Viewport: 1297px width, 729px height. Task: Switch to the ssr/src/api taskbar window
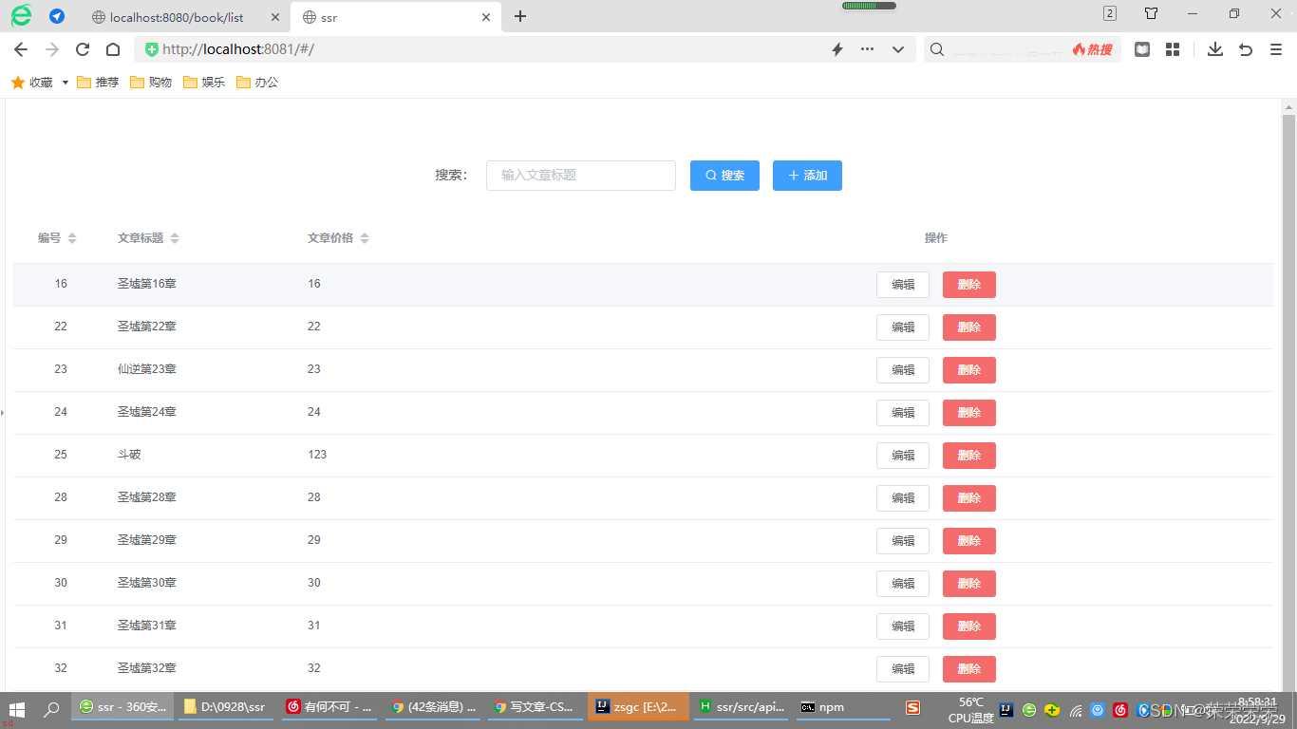742,707
